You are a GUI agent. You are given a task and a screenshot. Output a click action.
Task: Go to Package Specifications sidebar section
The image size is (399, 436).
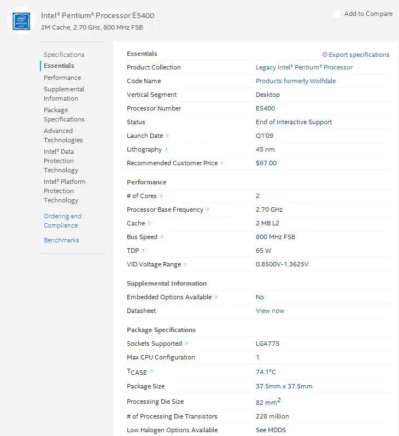pos(64,114)
